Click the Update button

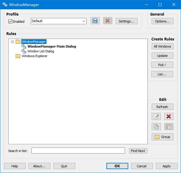pos(162,56)
